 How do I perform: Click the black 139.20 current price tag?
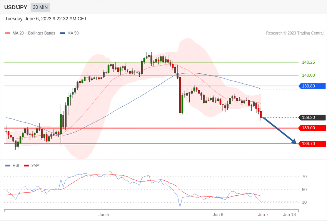click(x=312, y=117)
